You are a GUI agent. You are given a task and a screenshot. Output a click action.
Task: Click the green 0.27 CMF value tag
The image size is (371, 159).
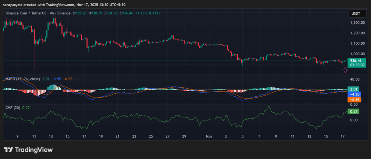[353, 112]
